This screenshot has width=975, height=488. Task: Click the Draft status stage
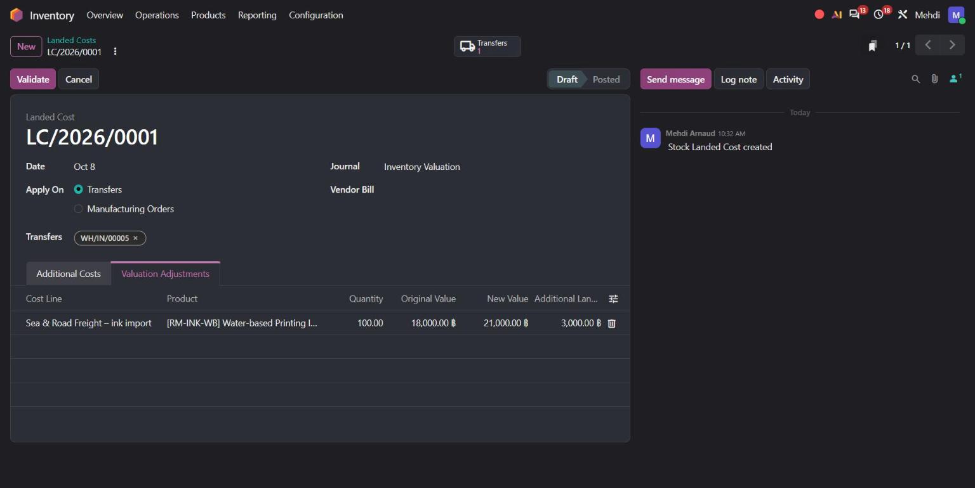tap(567, 79)
